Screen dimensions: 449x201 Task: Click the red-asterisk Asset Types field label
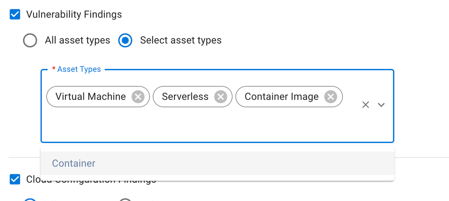pyautogui.click(x=79, y=69)
